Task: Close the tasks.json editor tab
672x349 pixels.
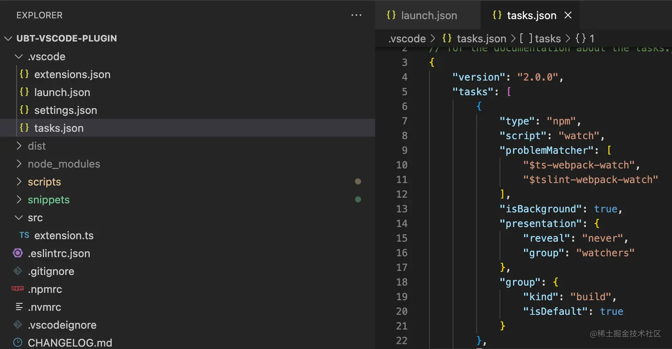Action: click(x=568, y=16)
